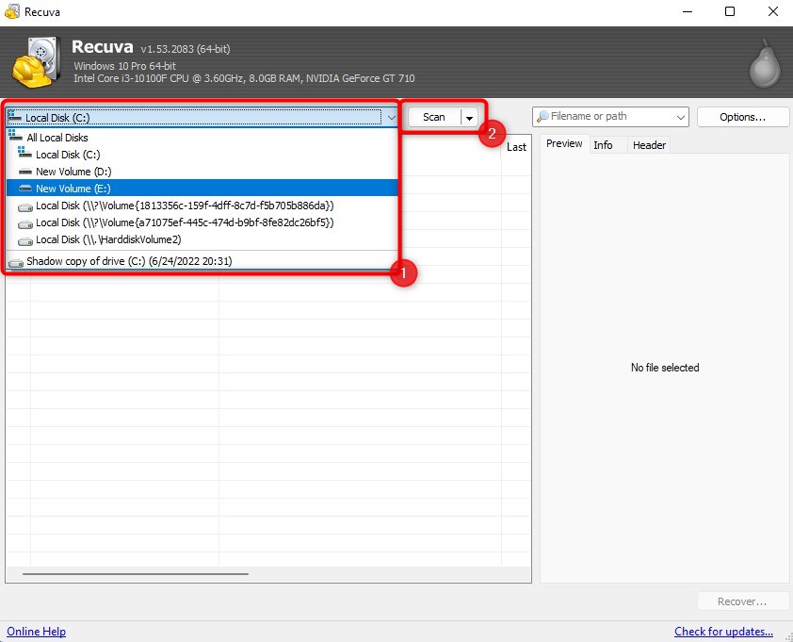This screenshot has width=793, height=642.
Task: Click the Piriform pear logo icon
Action: coord(765,64)
